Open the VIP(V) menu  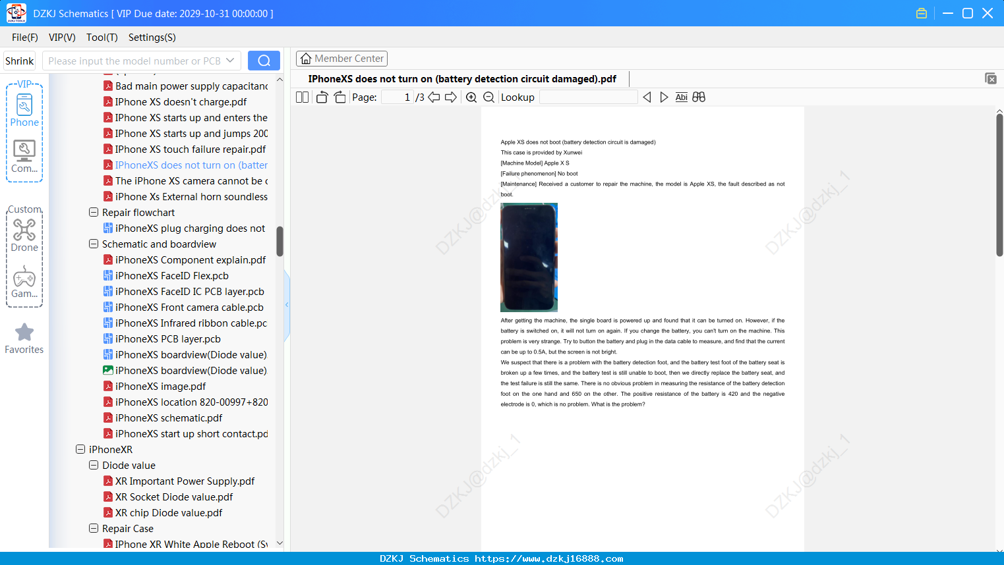pos(62,38)
